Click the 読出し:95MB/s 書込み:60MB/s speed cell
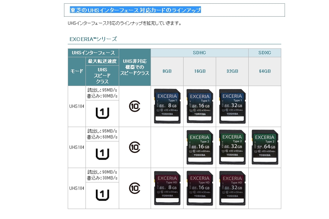 [103, 134]
